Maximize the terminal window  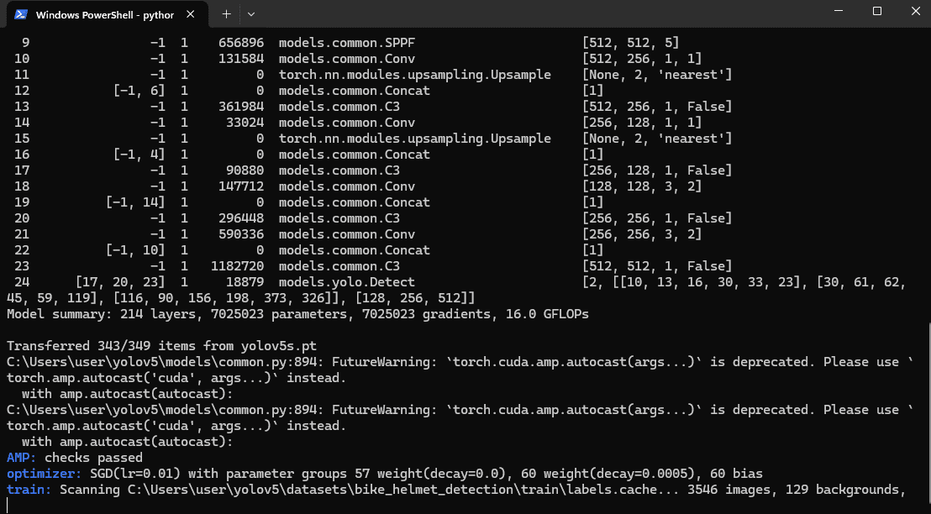[877, 11]
